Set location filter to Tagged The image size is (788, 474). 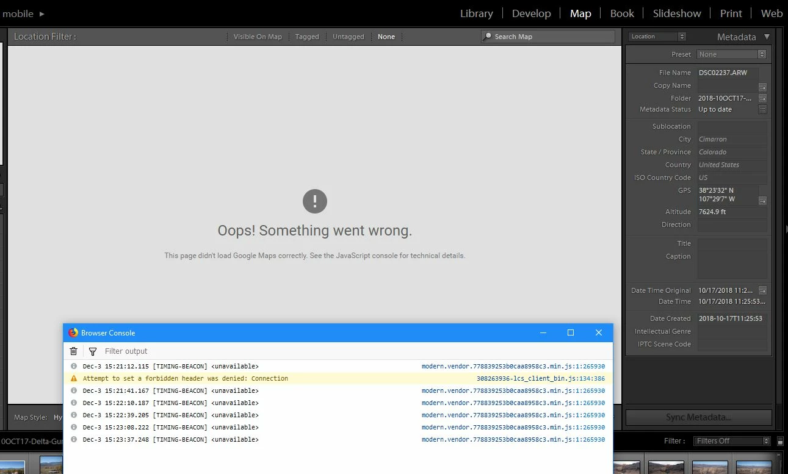[x=307, y=37]
